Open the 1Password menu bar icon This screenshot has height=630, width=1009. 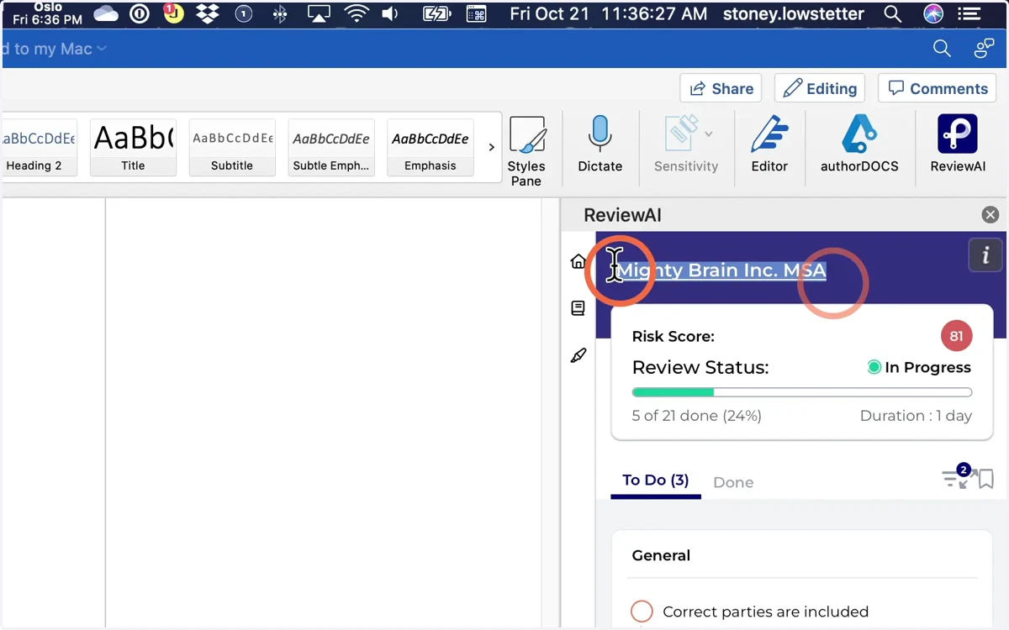click(140, 13)
